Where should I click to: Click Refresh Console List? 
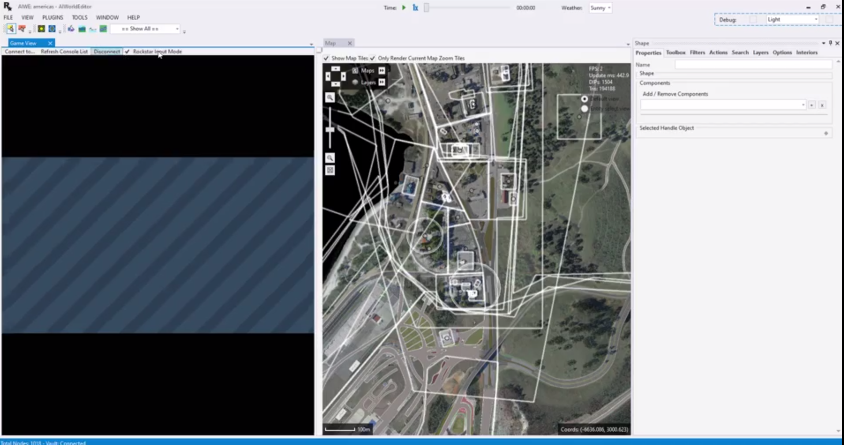coord(64,52)
